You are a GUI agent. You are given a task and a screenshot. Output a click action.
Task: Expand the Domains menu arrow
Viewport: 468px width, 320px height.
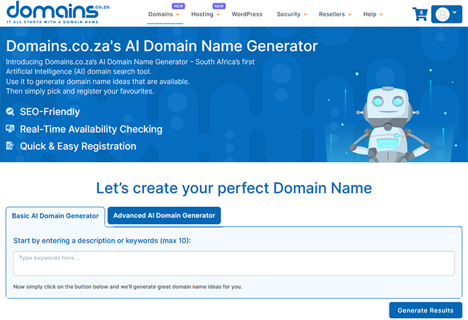coord(178,15)
